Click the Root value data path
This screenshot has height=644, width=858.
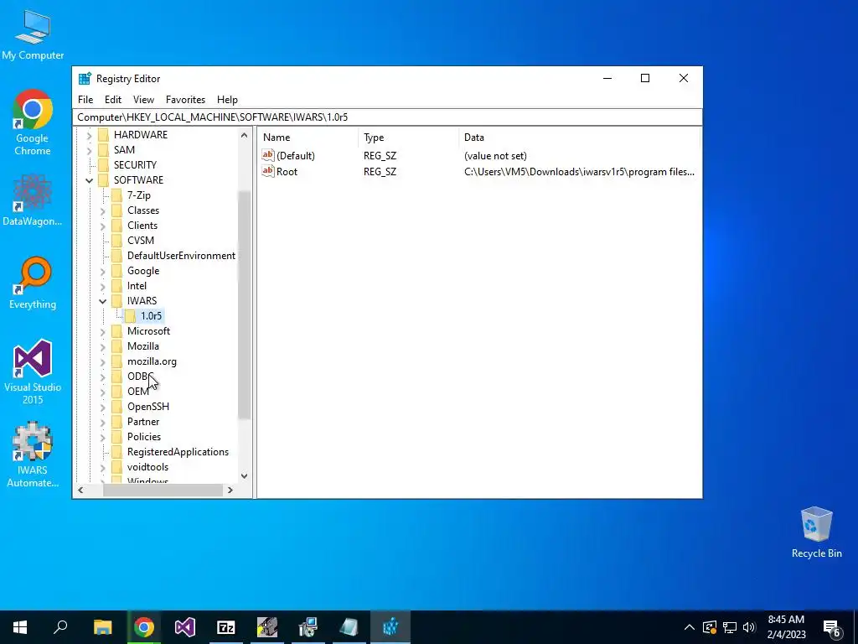tap(579, 172)
